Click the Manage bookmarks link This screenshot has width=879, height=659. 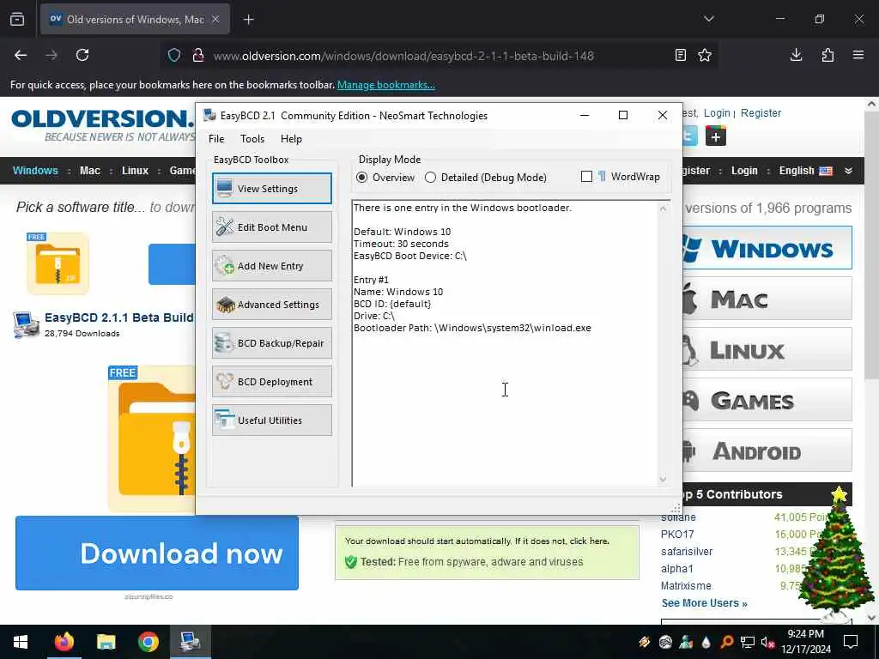[385, 85]
